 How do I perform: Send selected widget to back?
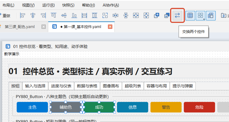[x=167, y=15]
